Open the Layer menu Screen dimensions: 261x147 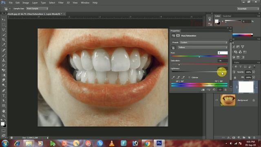[35, 3]
